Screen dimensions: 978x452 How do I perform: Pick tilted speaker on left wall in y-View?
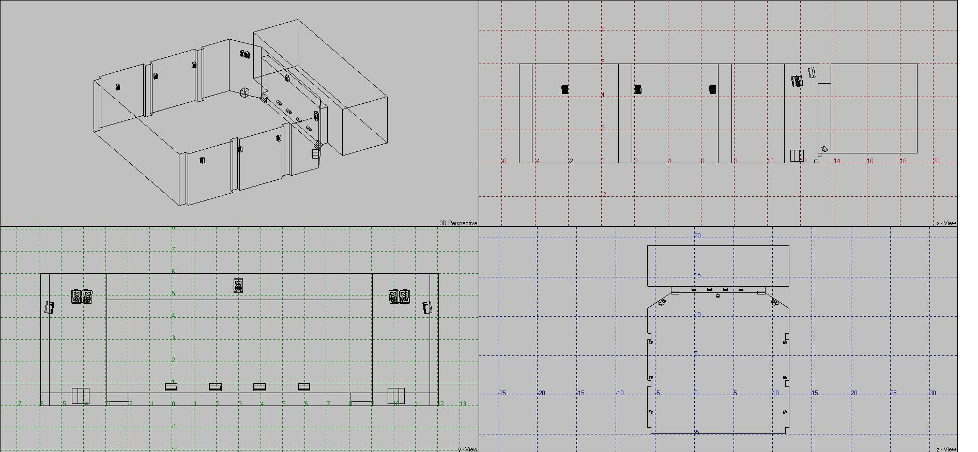coord(49,307)
